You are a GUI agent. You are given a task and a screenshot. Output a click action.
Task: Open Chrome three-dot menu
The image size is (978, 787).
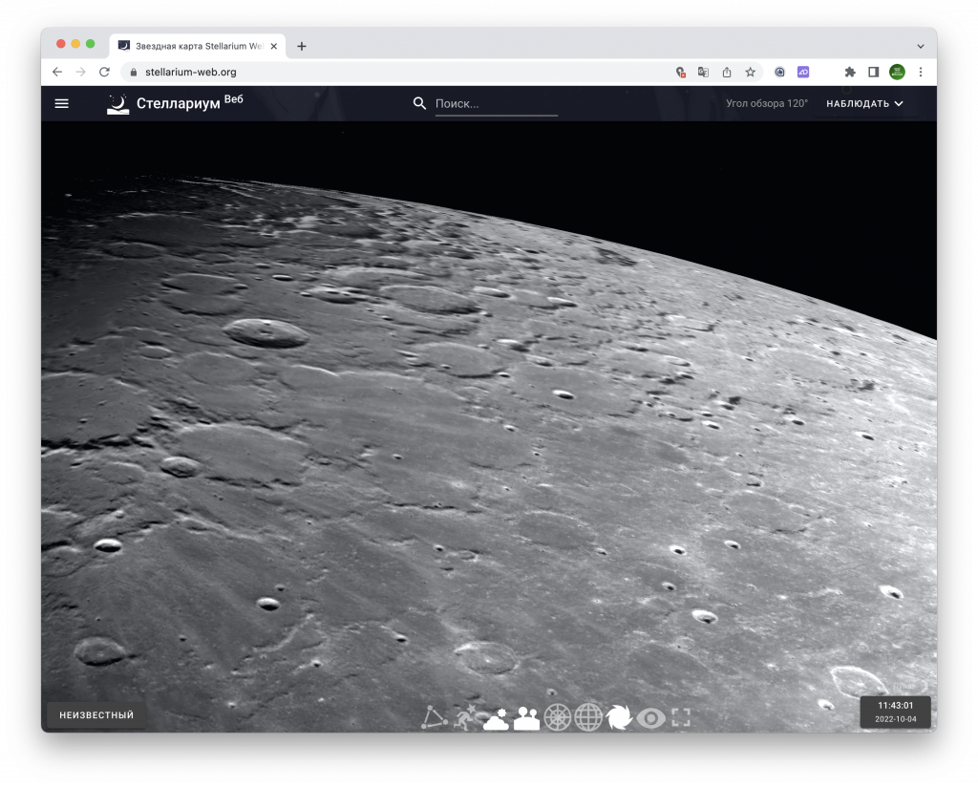(921, 72)
